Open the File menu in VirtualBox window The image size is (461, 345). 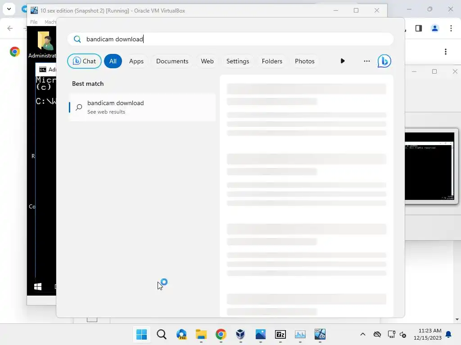34,22
